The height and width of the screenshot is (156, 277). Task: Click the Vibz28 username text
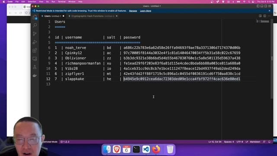pos(71,68)
